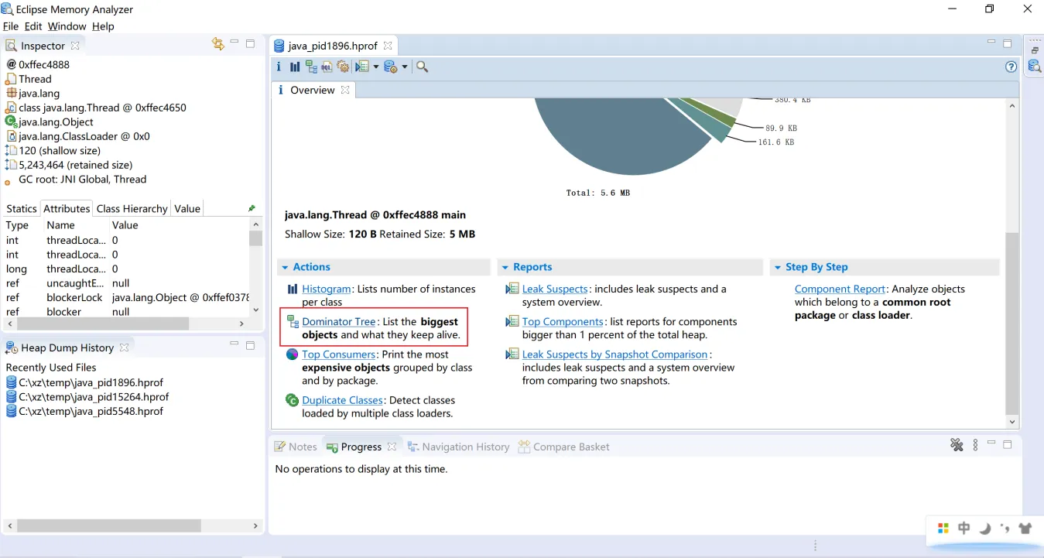The image size is (1044, 558).
Task: Click the Remove All Terminated Operations icon
Action: pos(957,445)
